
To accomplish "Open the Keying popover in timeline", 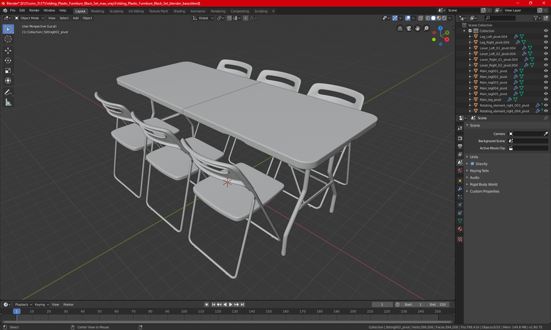I will click(42, 305).
